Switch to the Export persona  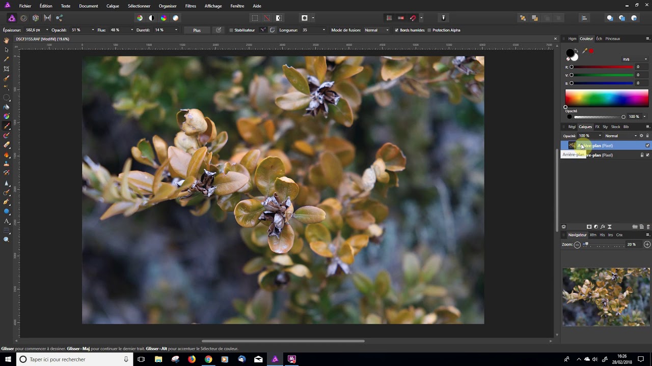(x=59, y=18)
